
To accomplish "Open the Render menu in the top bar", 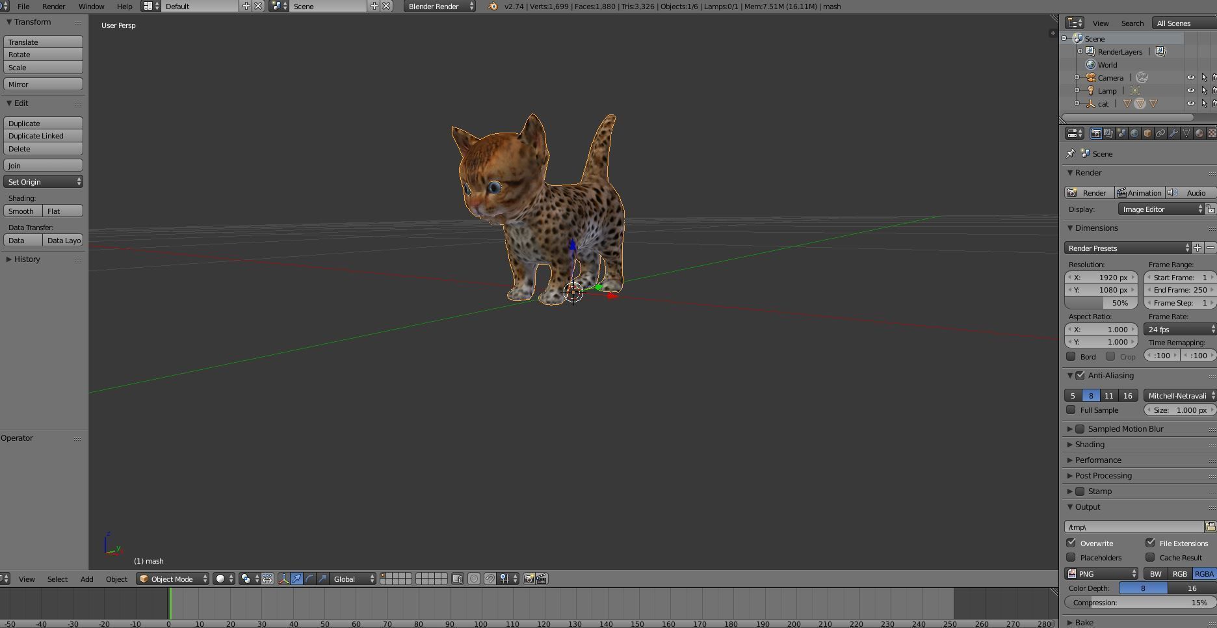I will [53, 7].
